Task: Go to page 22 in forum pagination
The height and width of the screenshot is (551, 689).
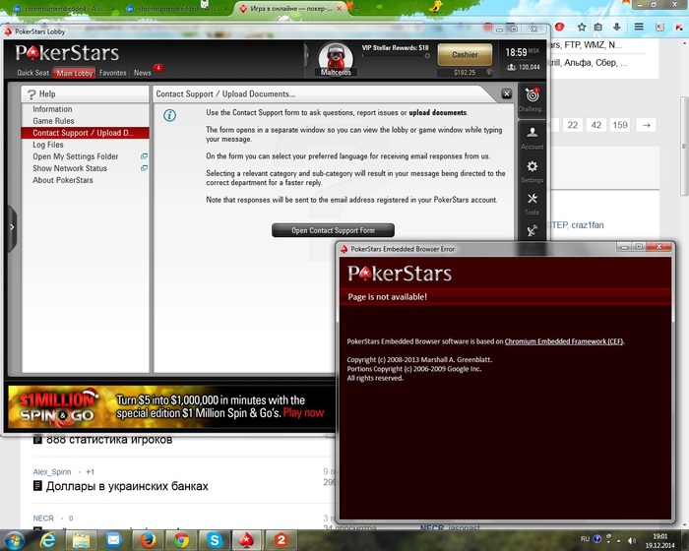Action: pos(572,125)
